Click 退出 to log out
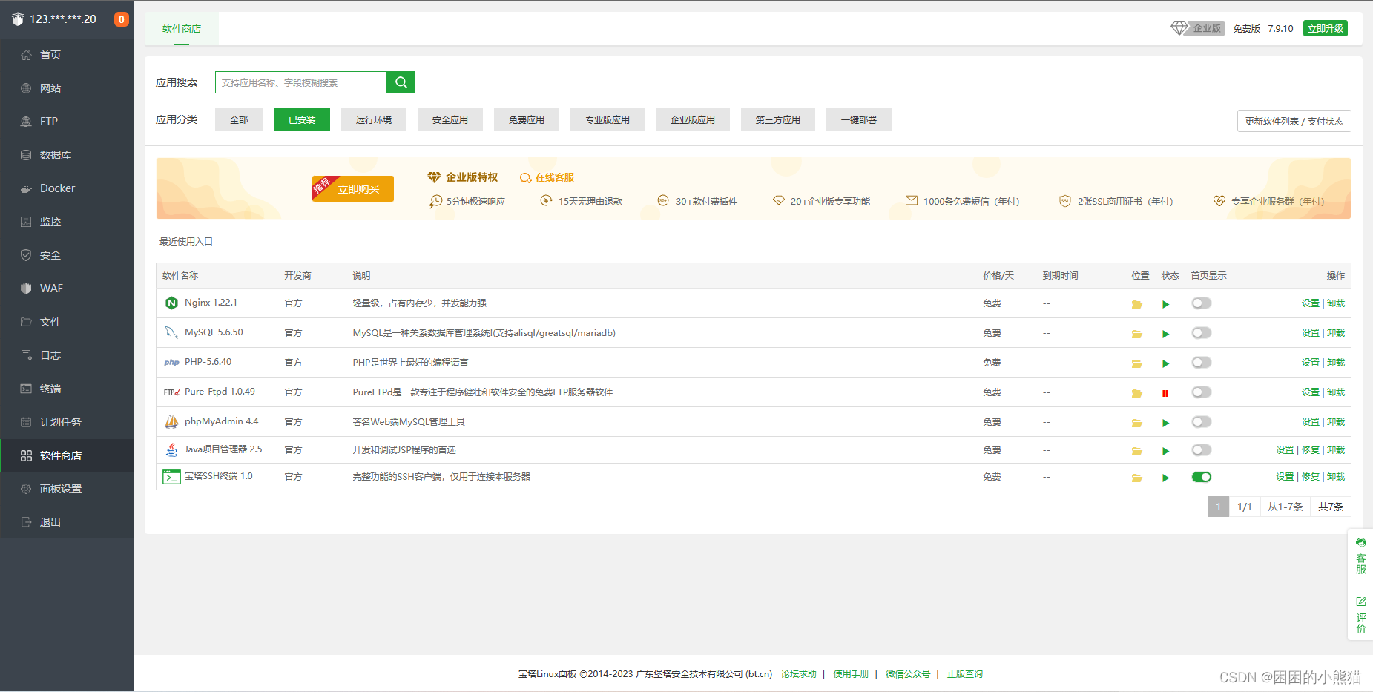 click(67, 522)
